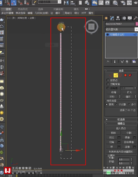138x177 pixels.
Task: Switch to the 自由形式 ribbon tab
Action: point(23,9)
